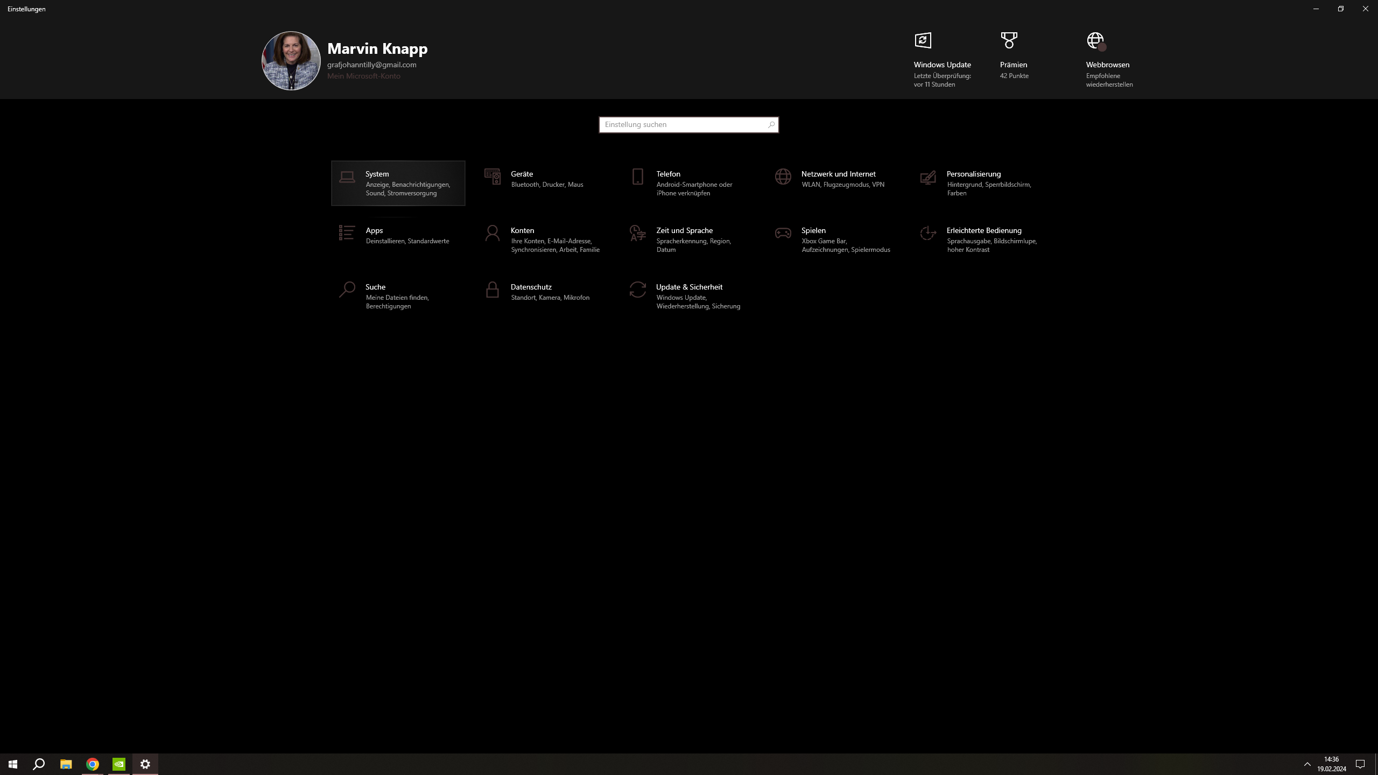Image resolution: width=1378 pixels, height=775 pixels.
Task: Open Netzwerk und Internet globe icon
Action: click(783, 177)
